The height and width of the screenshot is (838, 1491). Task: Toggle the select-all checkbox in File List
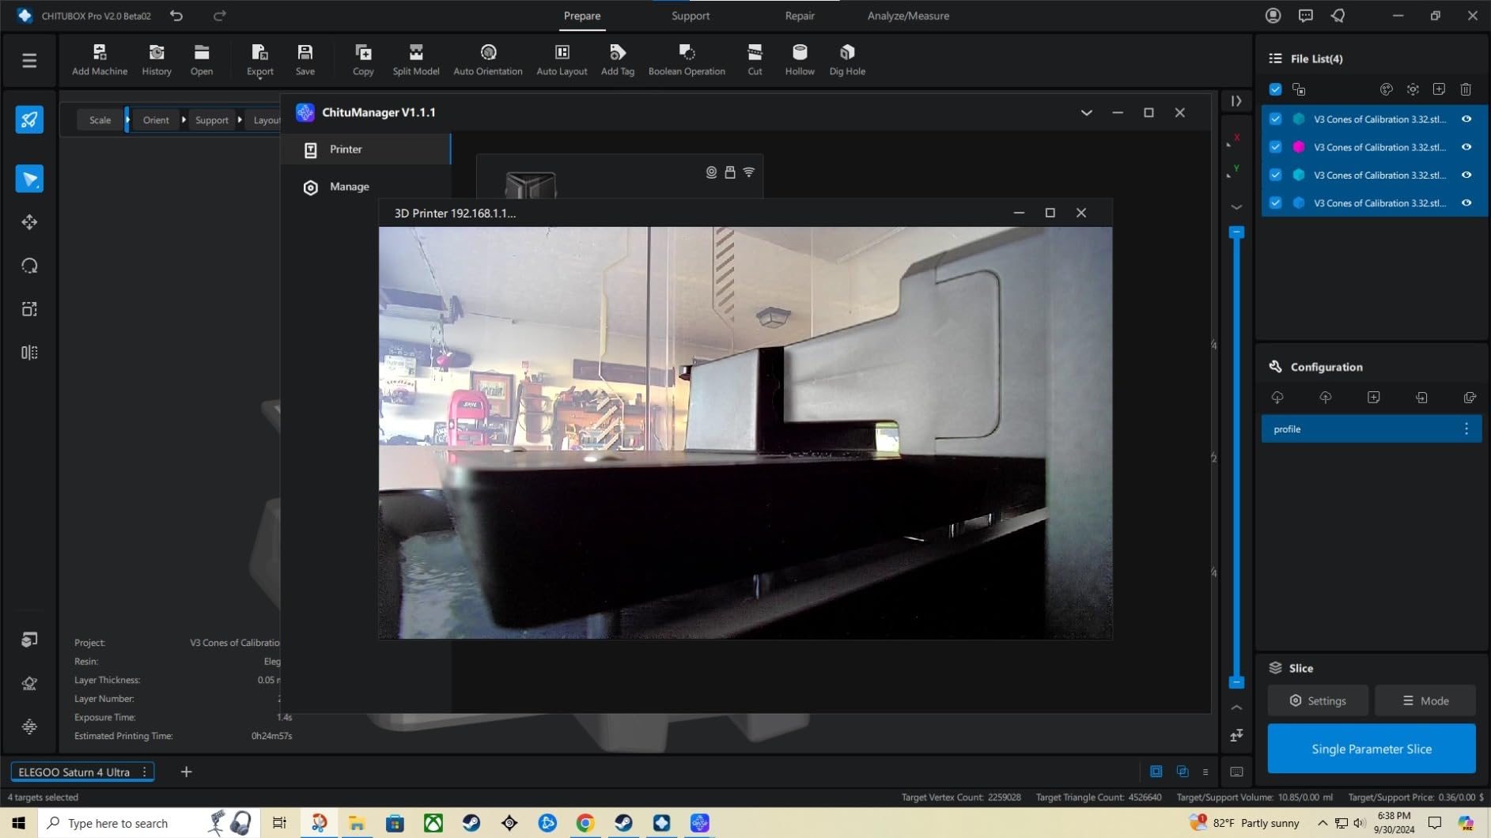(x=1275, y=89)
